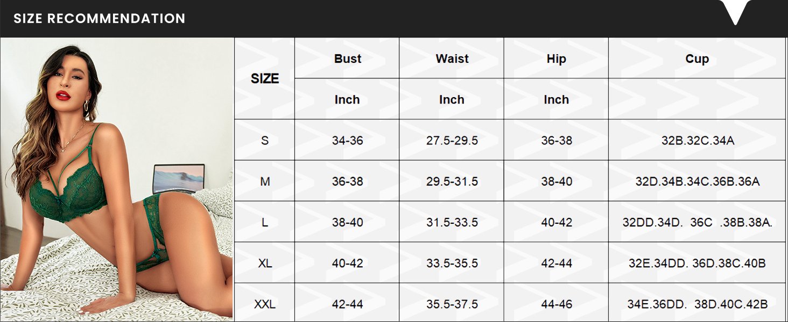Select the model product photo
The image size is (788, 322).
tap(117, 180)
